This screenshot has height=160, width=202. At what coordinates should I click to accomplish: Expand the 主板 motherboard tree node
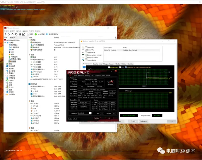(5, 64)
